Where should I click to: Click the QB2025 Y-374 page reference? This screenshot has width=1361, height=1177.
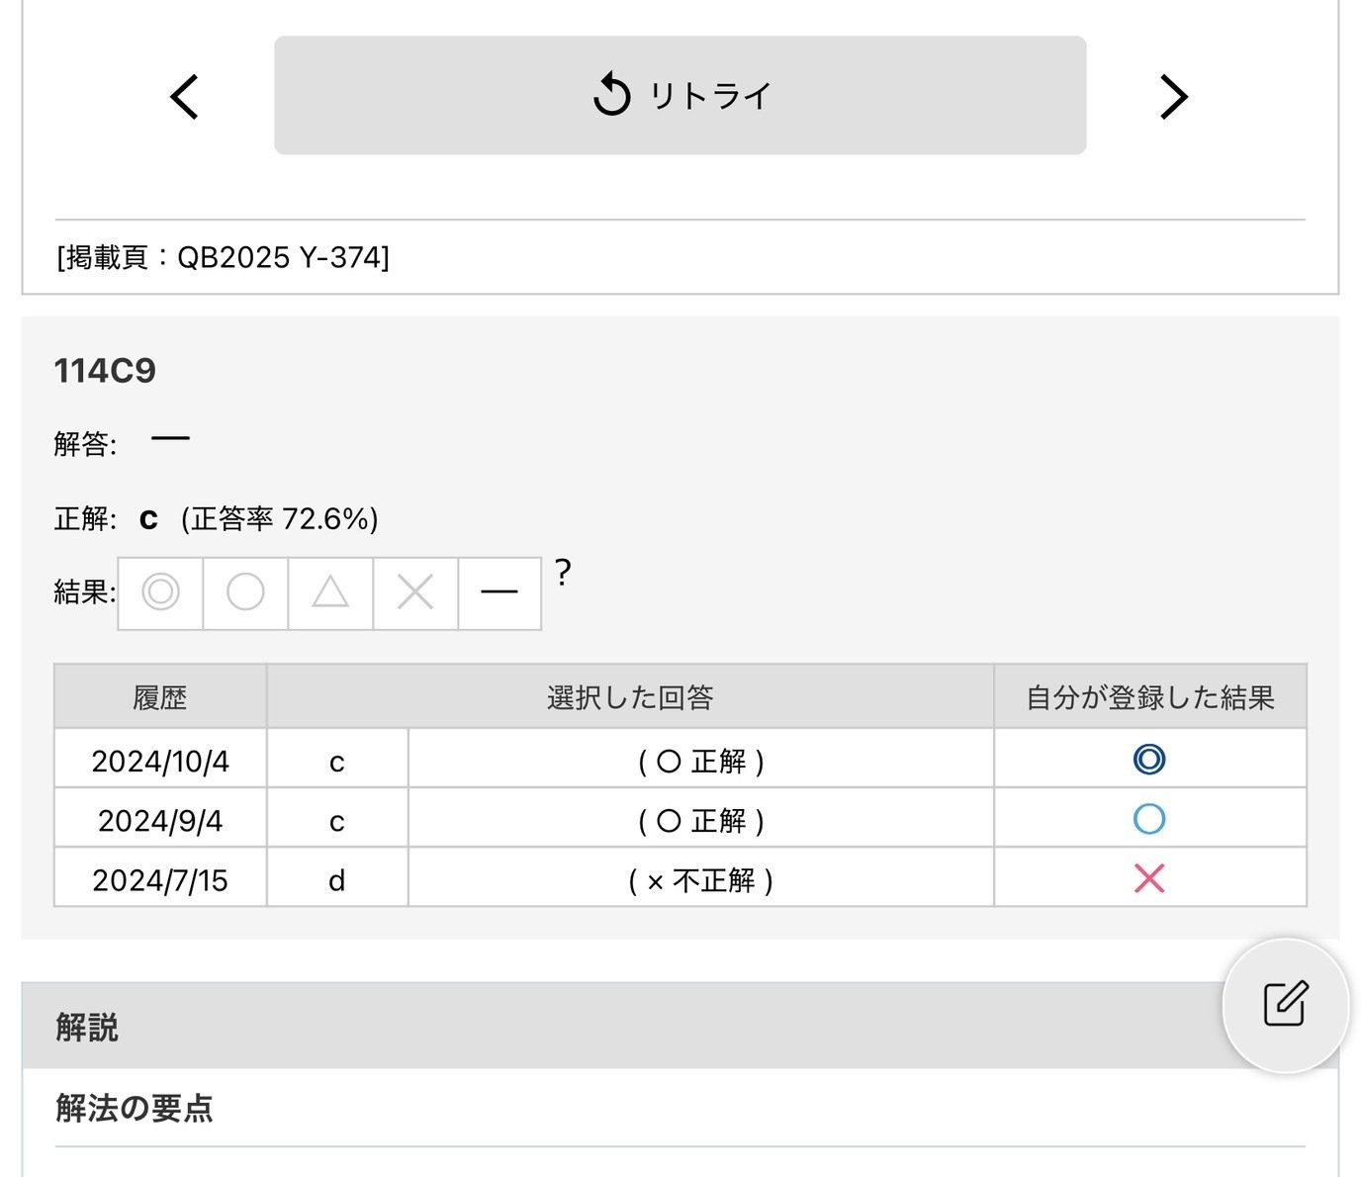(223, 258)
